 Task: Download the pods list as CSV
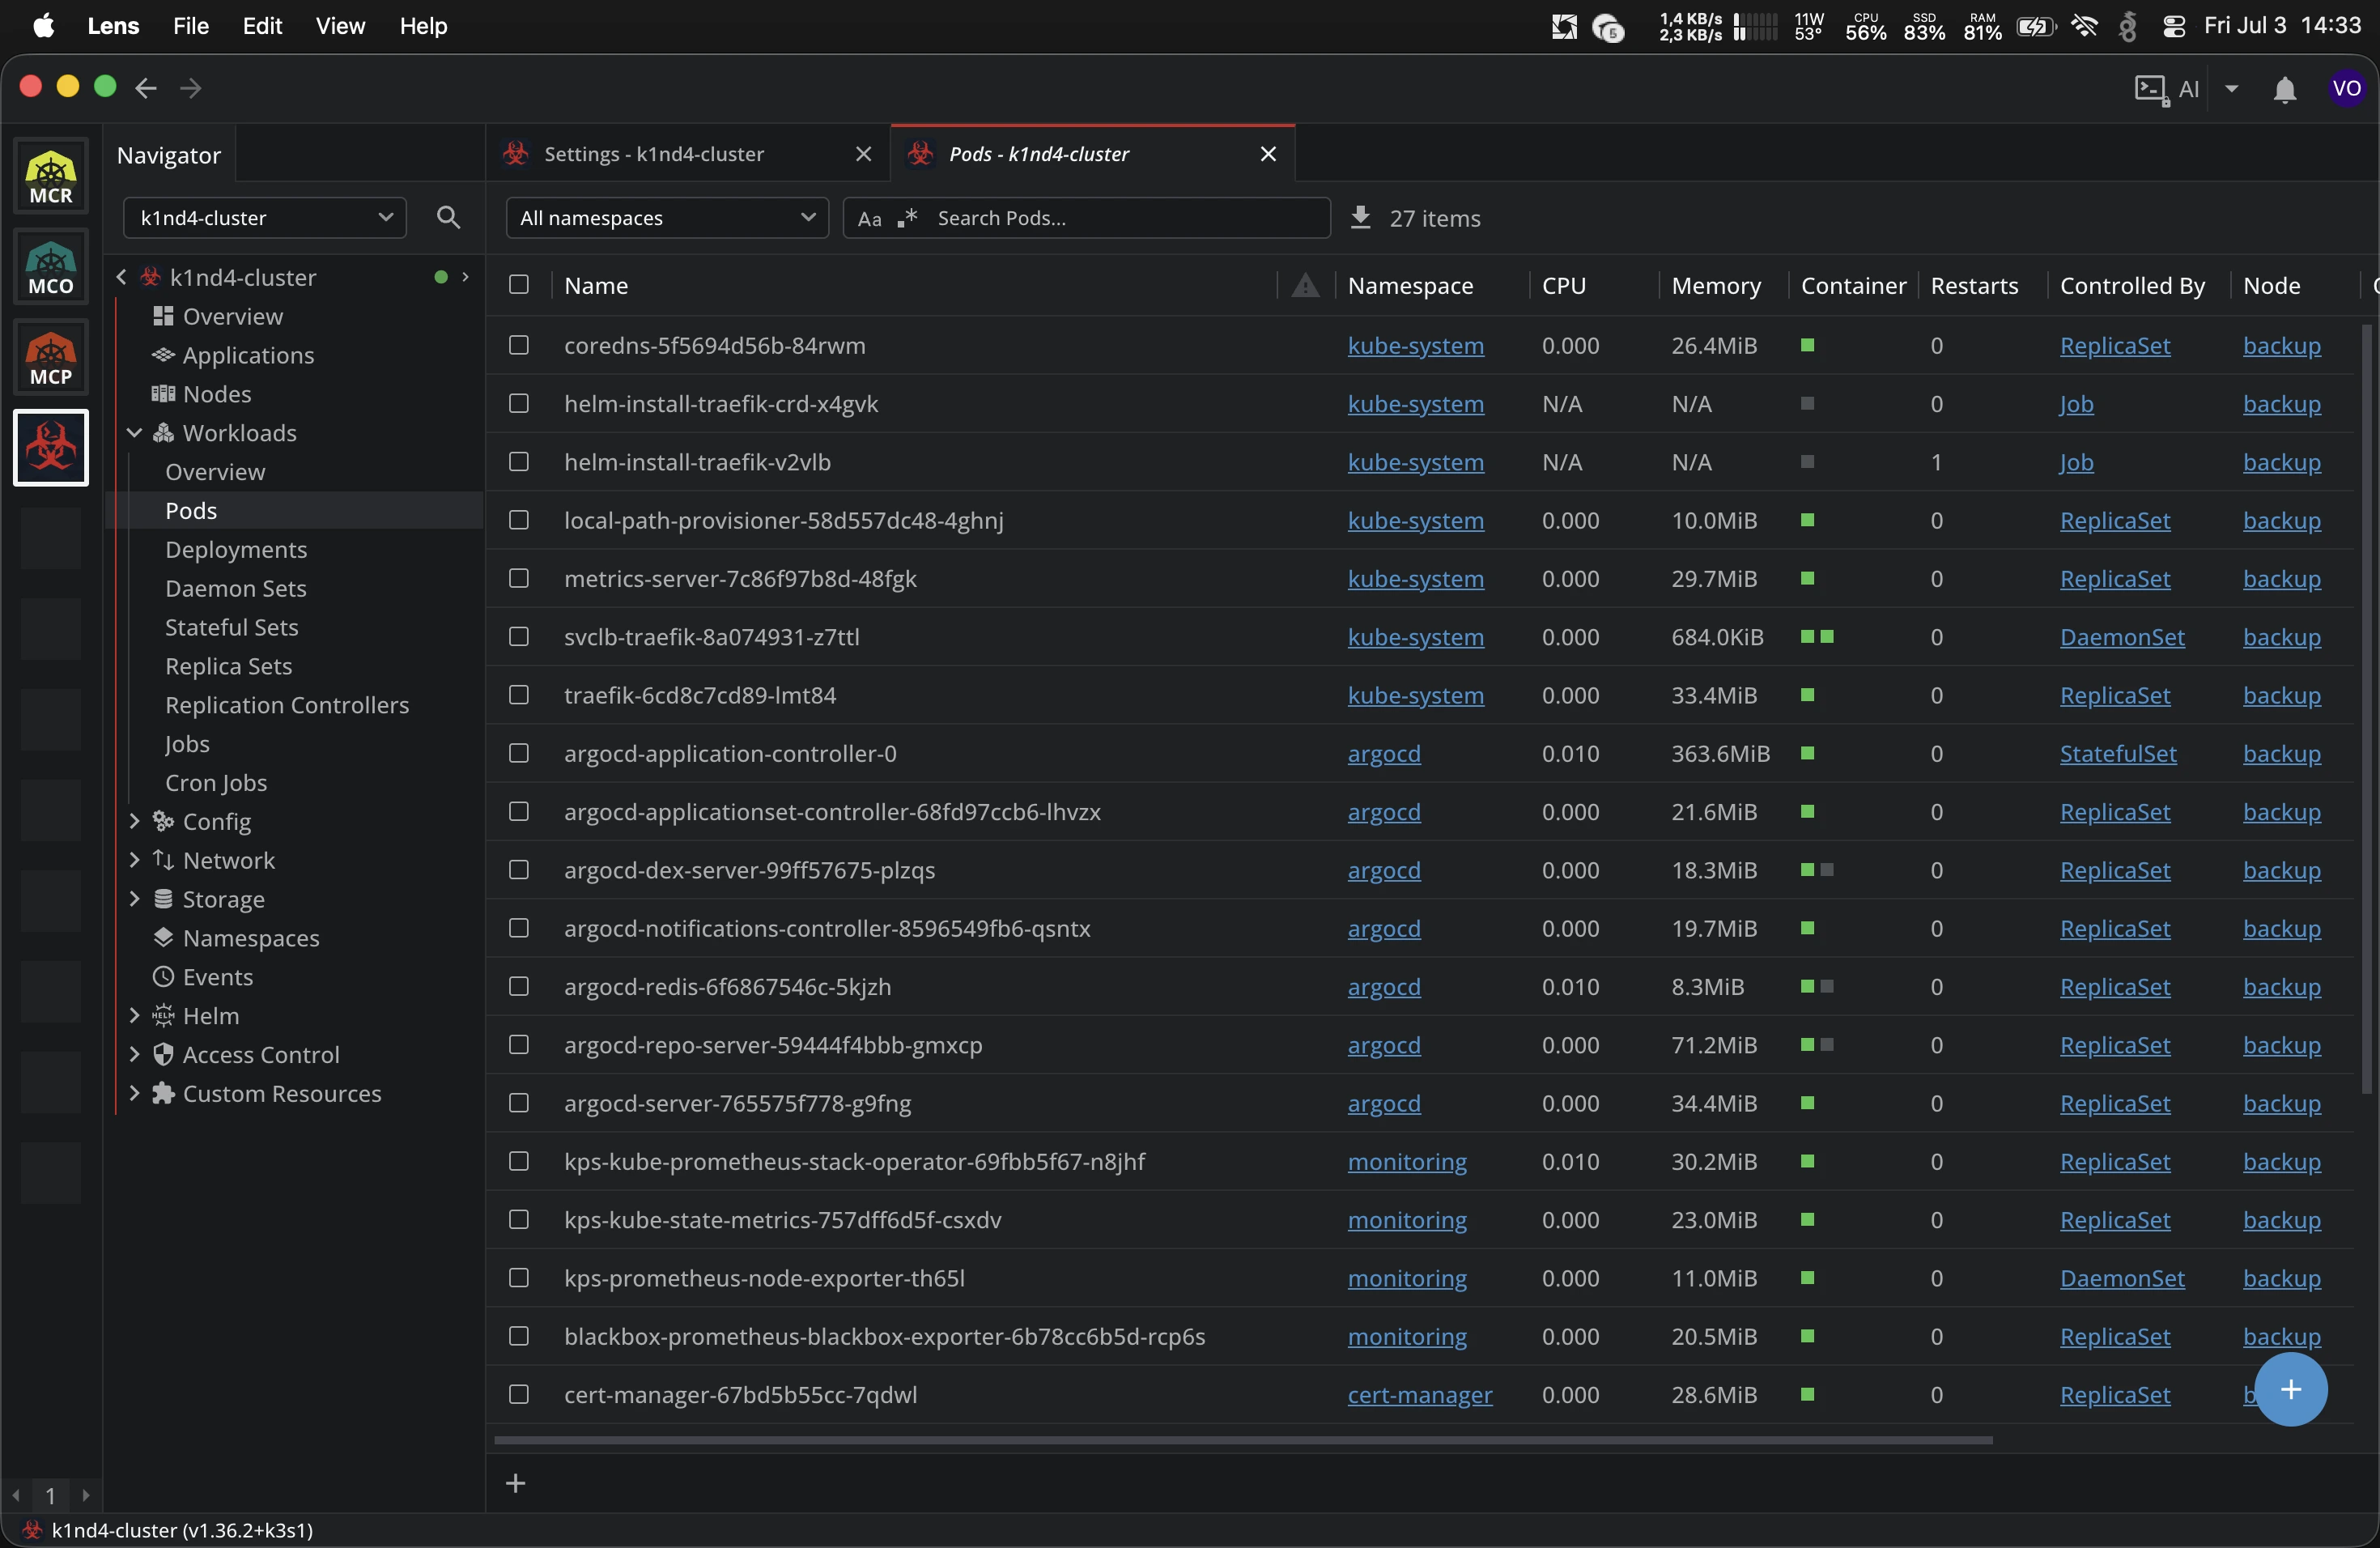coord(1360,217)
